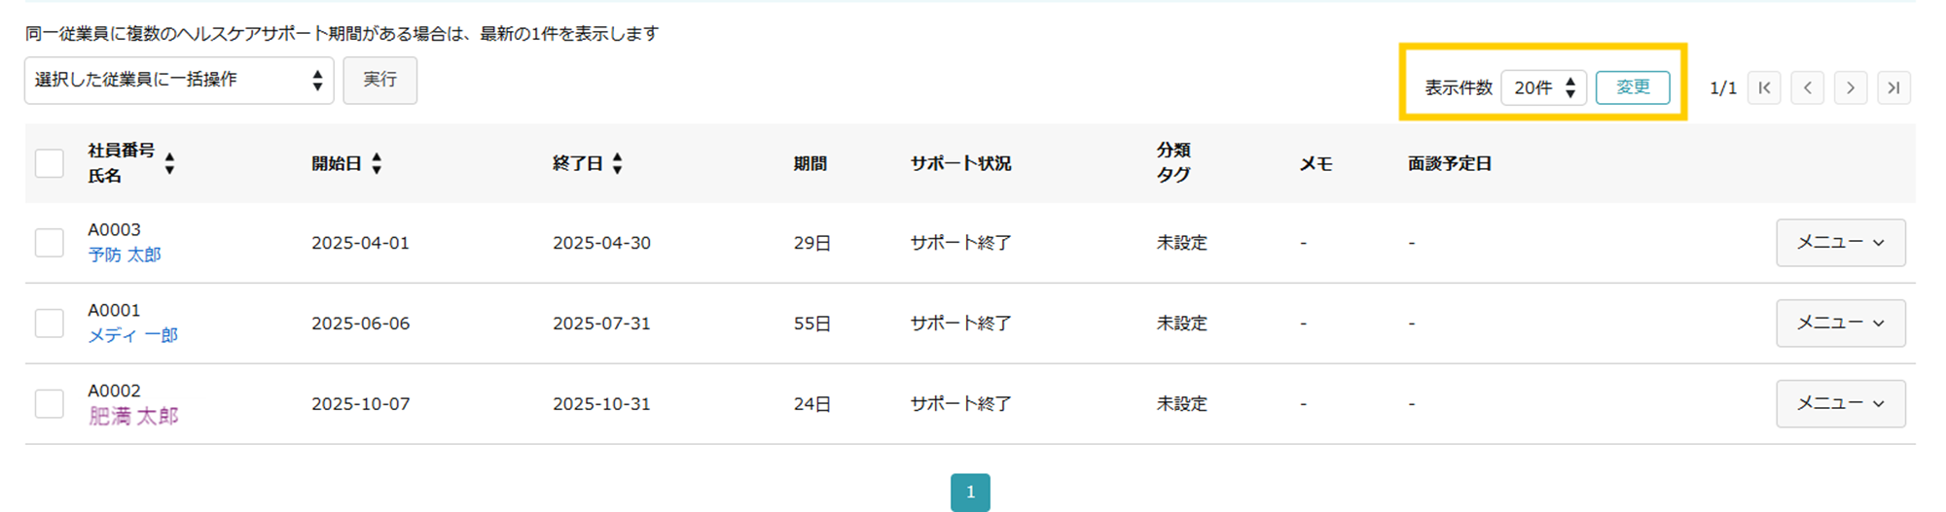Jump to the last page of results
This screenshot has height=512, width=1946.
click(x=1893, y=87)
